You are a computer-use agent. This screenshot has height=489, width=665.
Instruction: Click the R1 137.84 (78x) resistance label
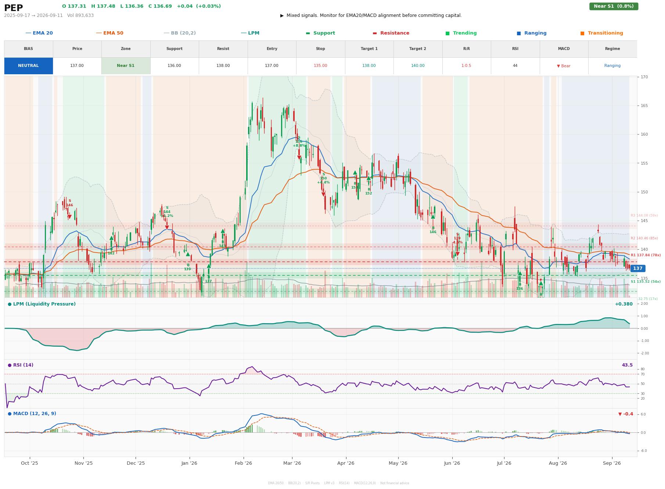click(x=646, y=255)
